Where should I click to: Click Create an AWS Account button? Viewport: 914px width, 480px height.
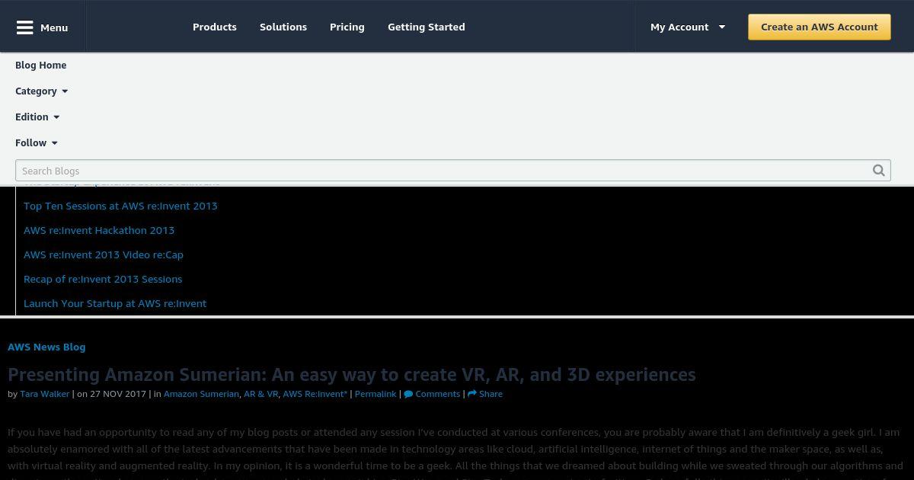tap(820, 27)
